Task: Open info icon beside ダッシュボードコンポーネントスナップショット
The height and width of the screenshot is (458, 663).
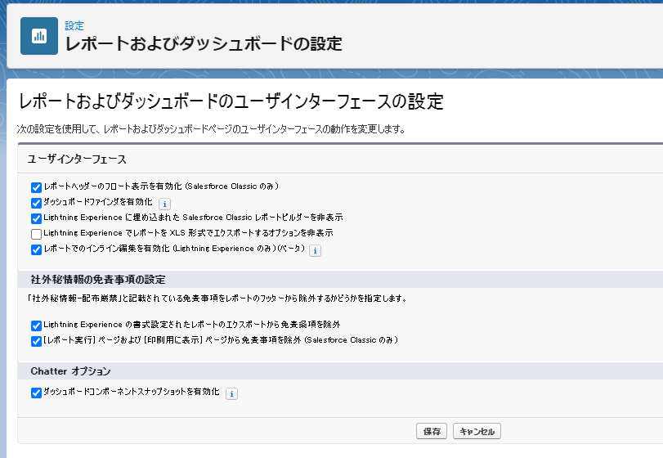Action: point(231,393)
